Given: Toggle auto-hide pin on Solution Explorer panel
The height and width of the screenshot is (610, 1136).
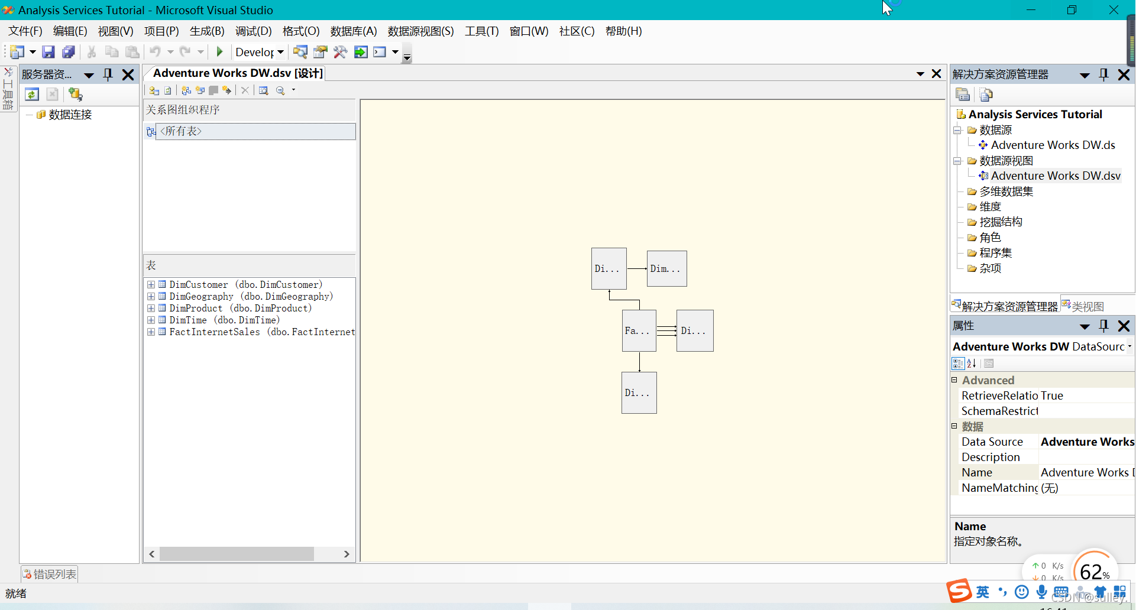Looking at the screenshot, I should pos(1103,74).
